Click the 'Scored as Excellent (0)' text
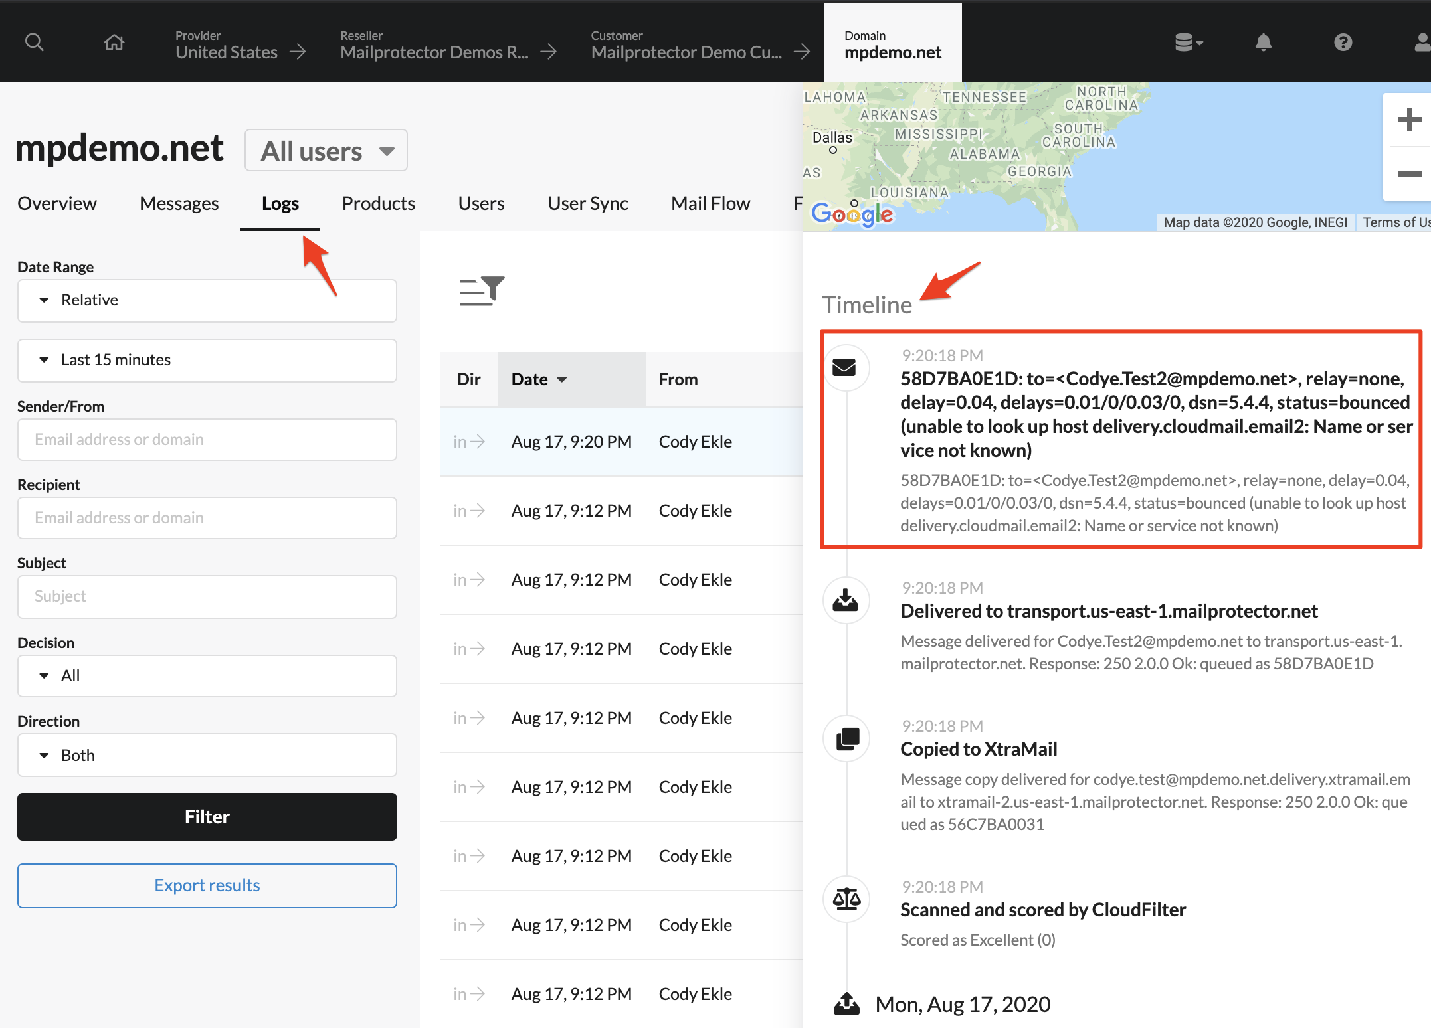1431x1028 pixels. pyautogui.click(x=978, y=940)
